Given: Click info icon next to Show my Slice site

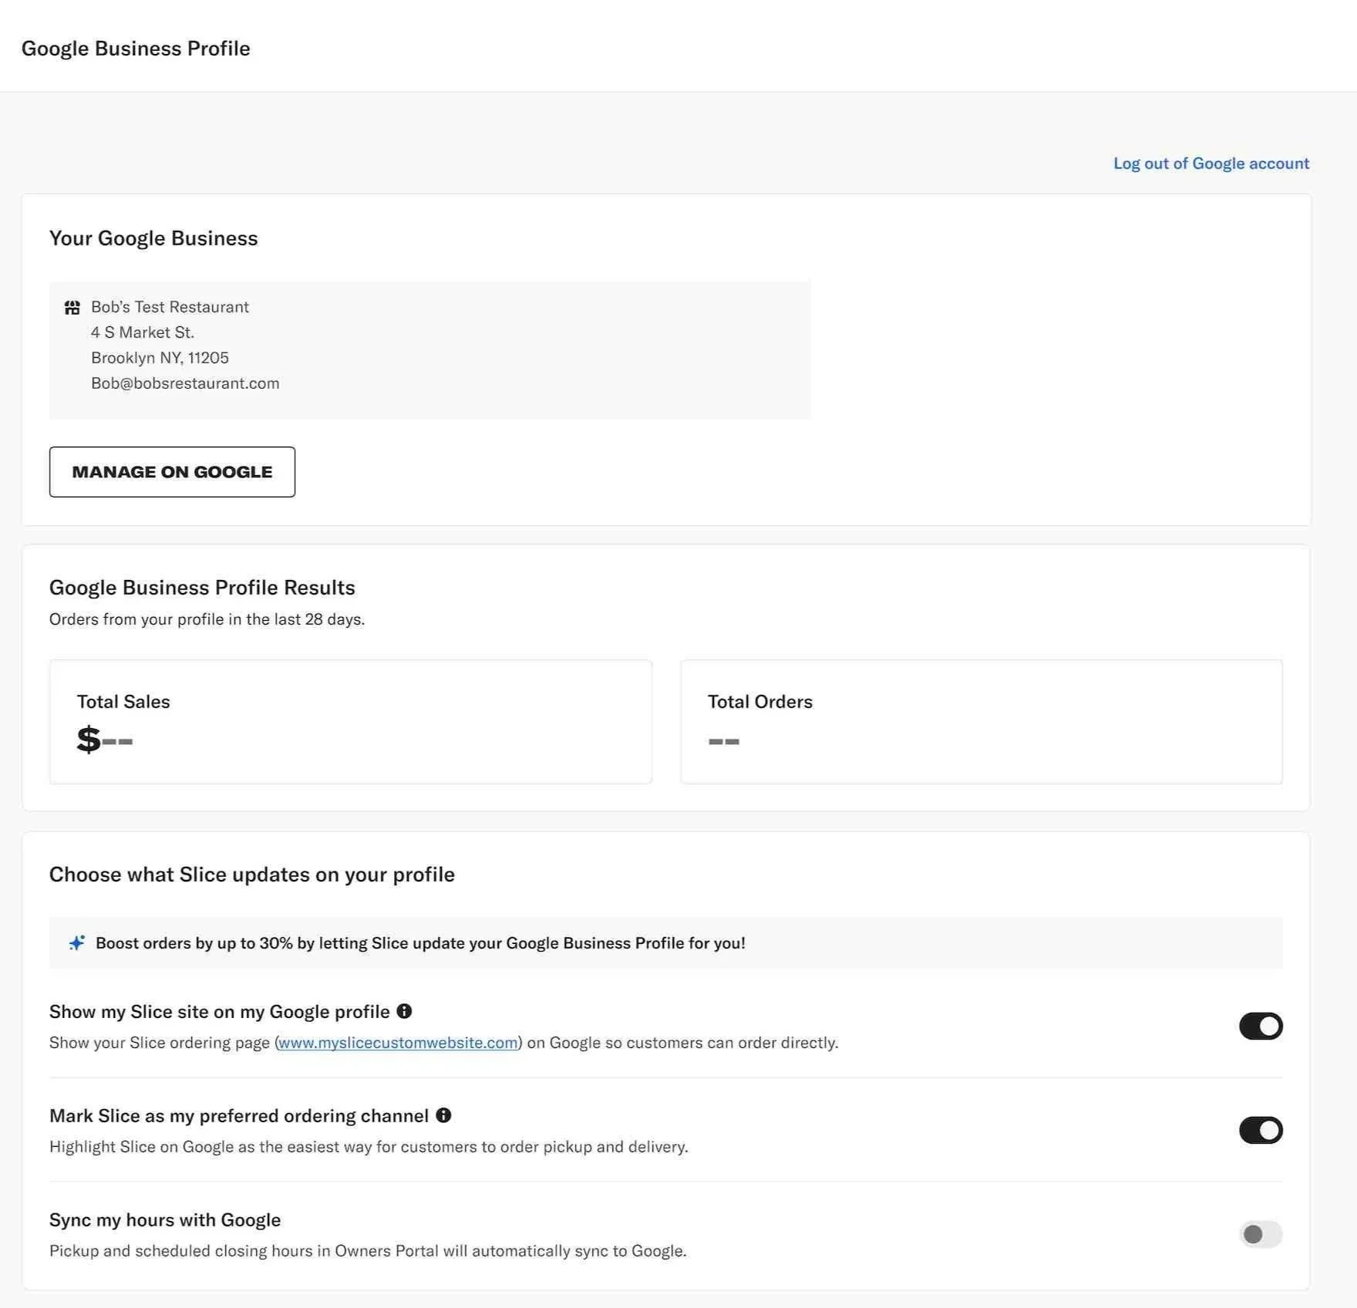Looking at the screenshot, I should (404, 1011).
